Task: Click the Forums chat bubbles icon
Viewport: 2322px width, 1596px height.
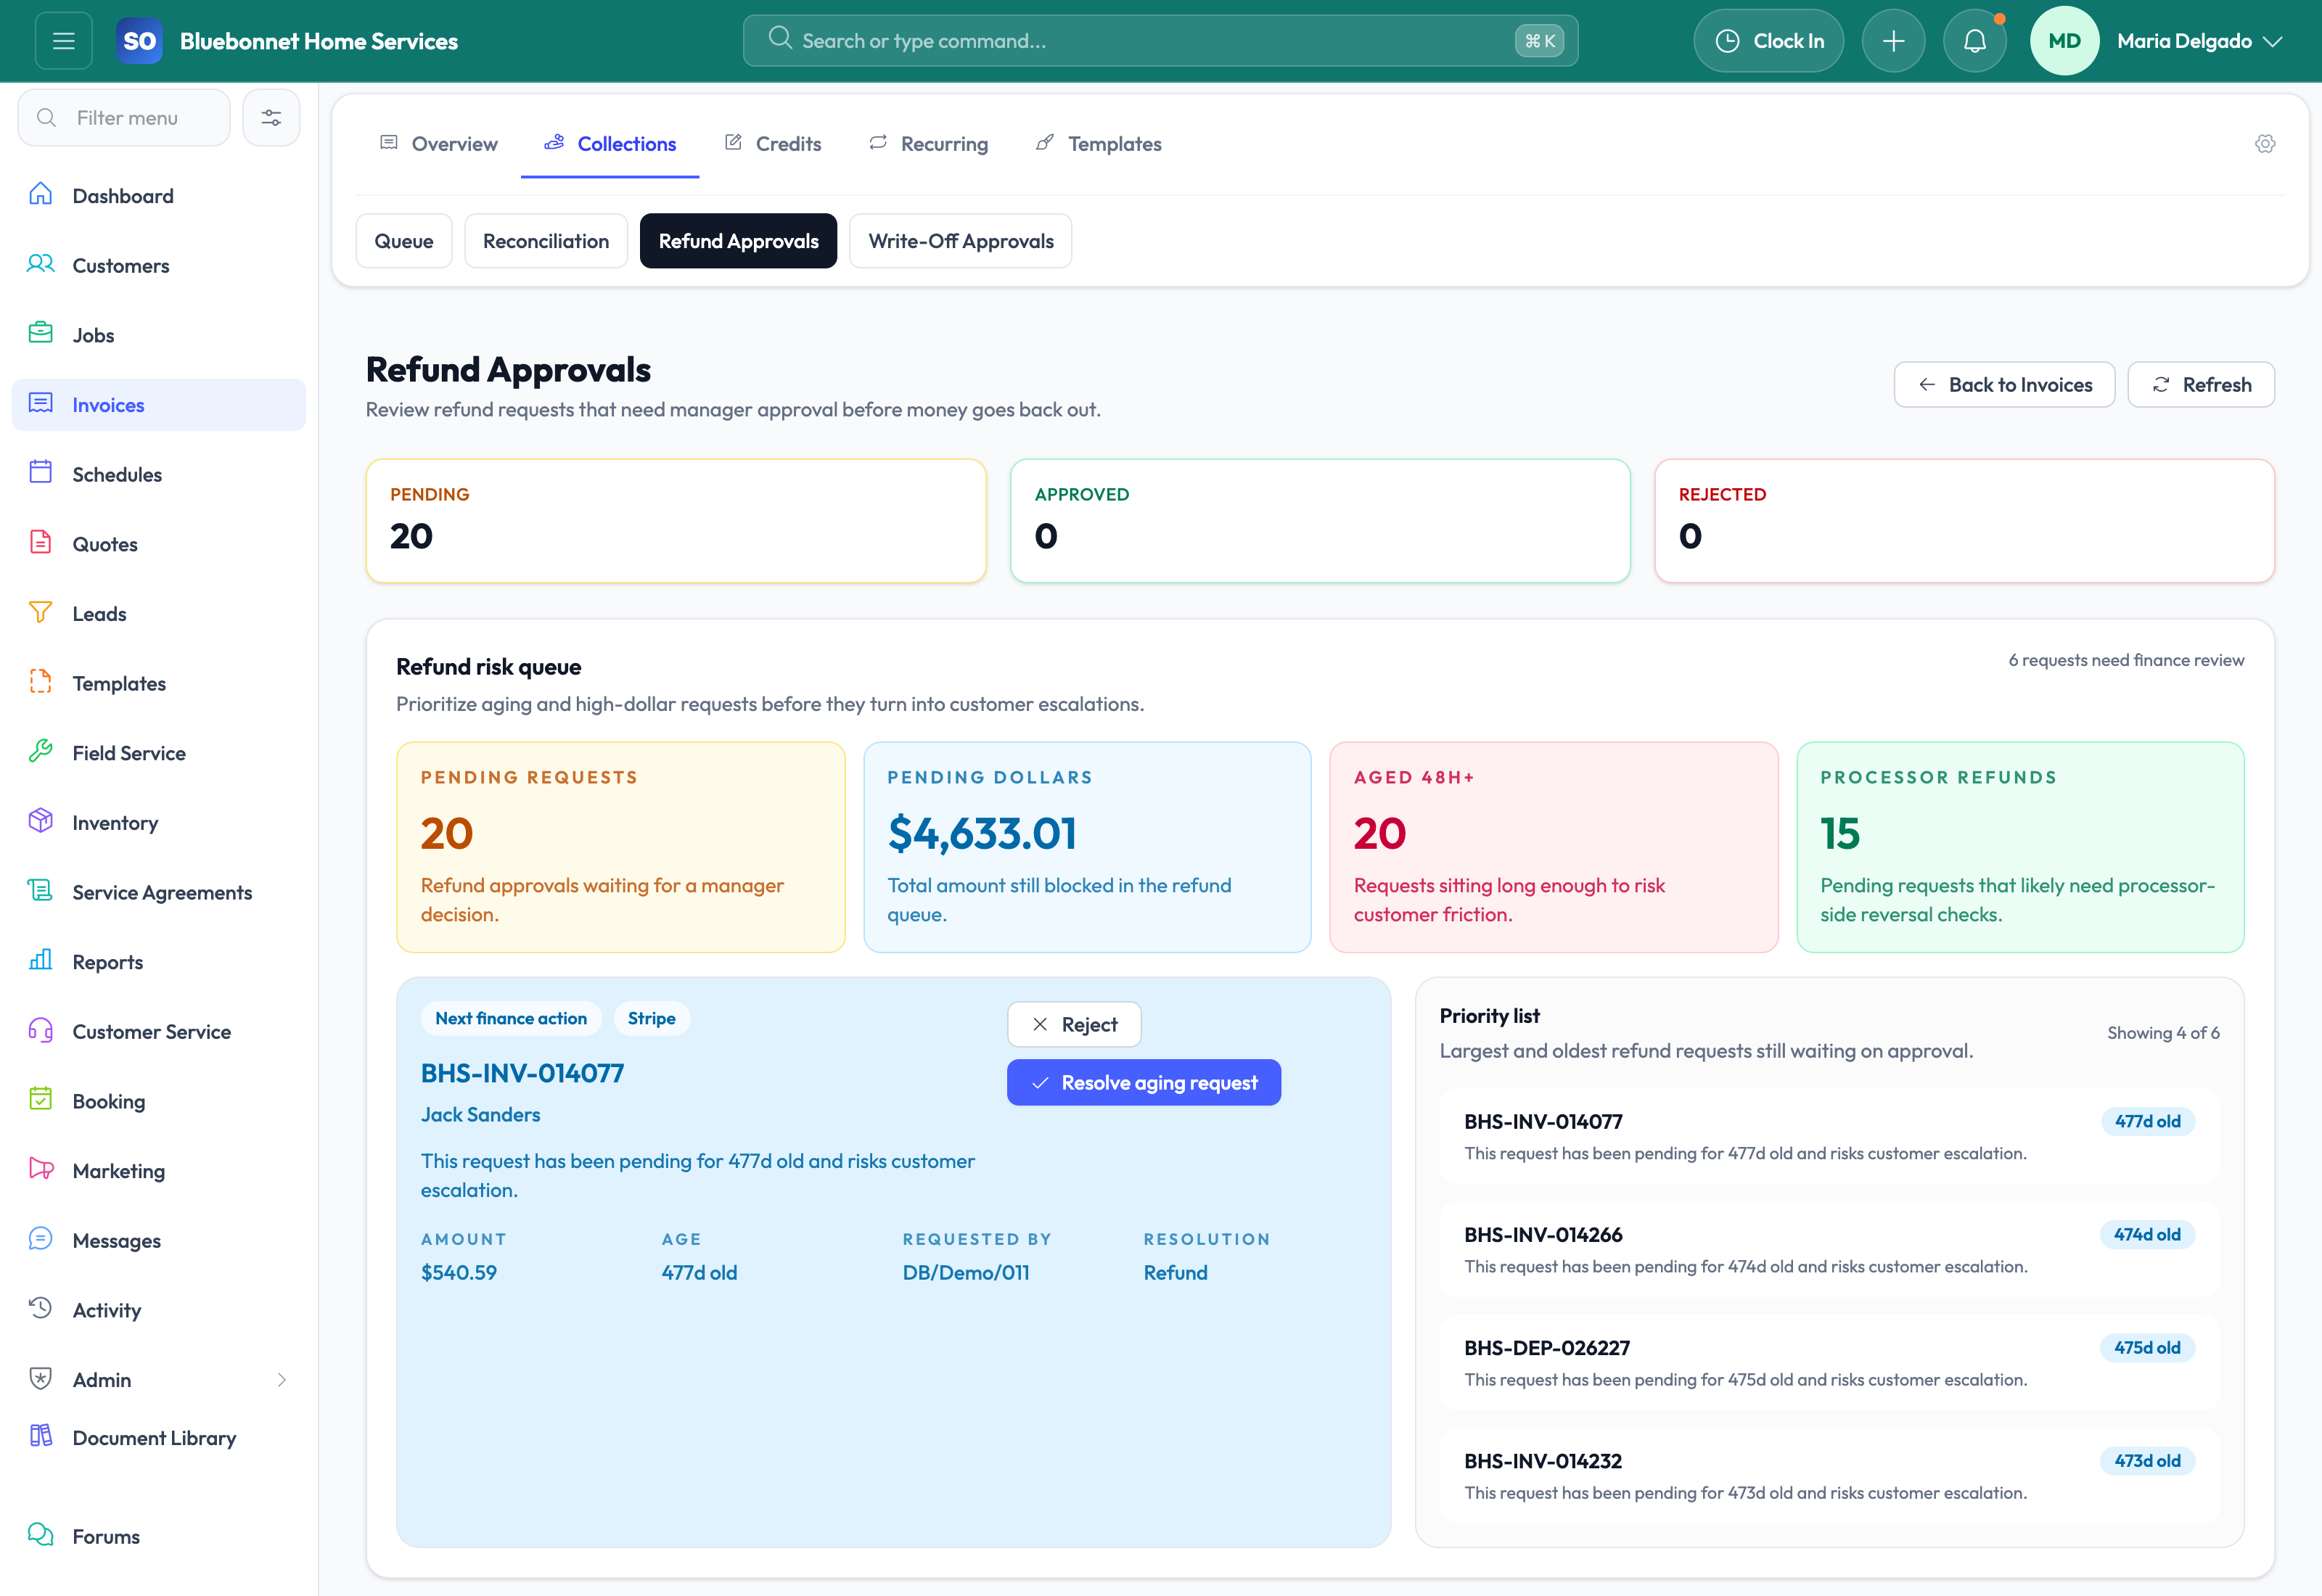Action: click(40, 1534)
